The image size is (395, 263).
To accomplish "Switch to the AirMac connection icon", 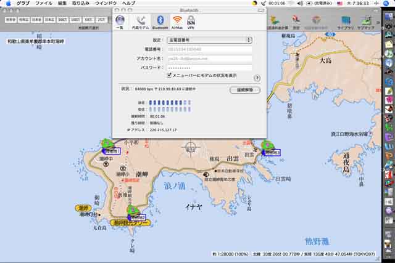I will [x=177, y=22].
